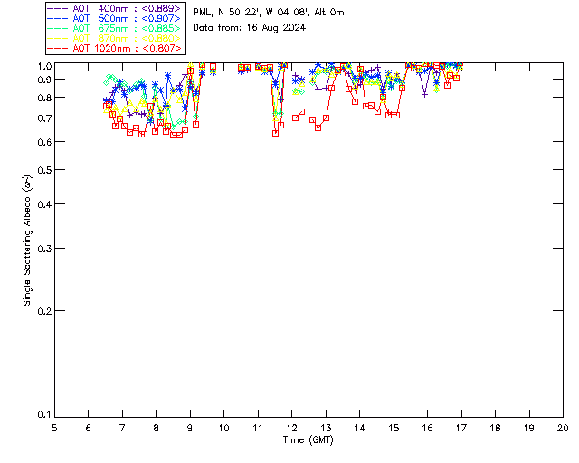The height and width of the screenshot is (463, 579).
Task: Click the AOT 675nm legend entry
Action: pos(114,28)
